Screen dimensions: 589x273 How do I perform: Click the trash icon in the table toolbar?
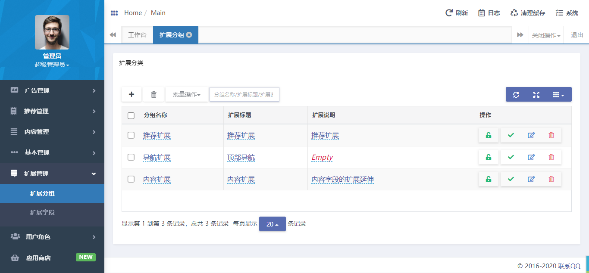pyautogui.click(x=154, y=94)
